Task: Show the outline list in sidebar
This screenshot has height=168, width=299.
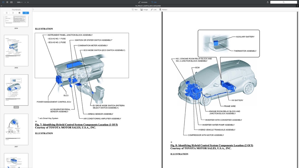Action: click(13, 13)
